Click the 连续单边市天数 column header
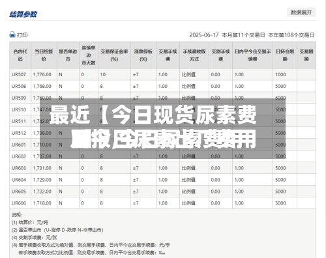This screenshot has width=326, height=258. tap(89, 55)
